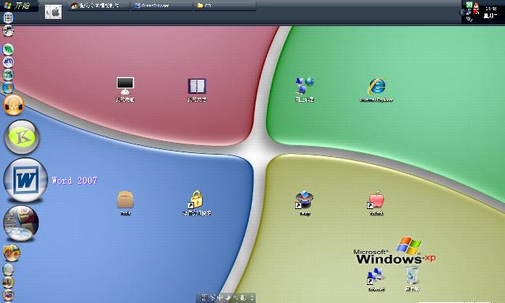Click the input method icon on language bar
Screen dimensions: 505x303
point(204,297)
